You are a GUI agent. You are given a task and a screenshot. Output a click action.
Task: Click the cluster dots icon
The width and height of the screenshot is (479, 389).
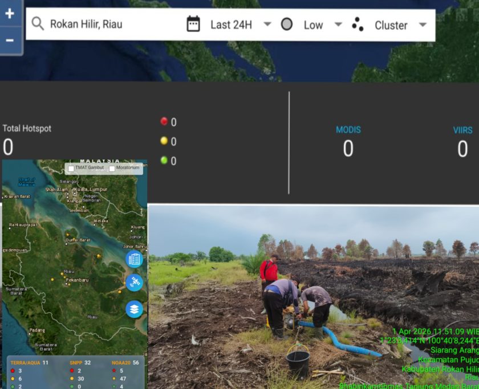[358, 24]
